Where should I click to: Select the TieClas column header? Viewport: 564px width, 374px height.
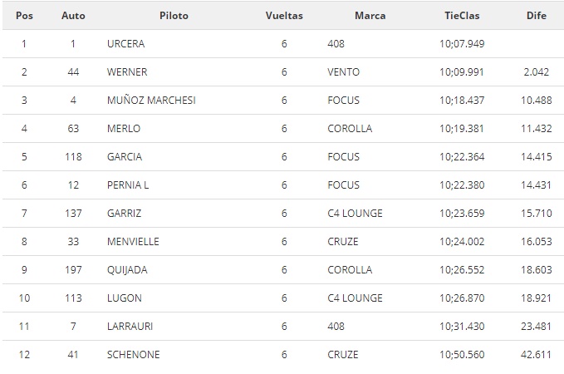coord(462,16)
